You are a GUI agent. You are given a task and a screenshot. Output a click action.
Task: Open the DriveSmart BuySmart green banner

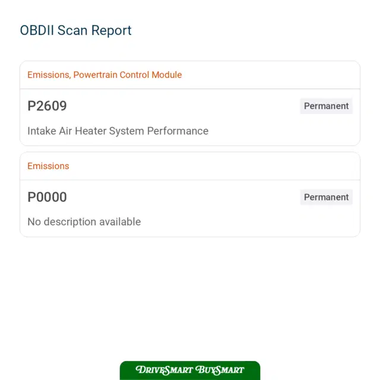coord(190,370)
